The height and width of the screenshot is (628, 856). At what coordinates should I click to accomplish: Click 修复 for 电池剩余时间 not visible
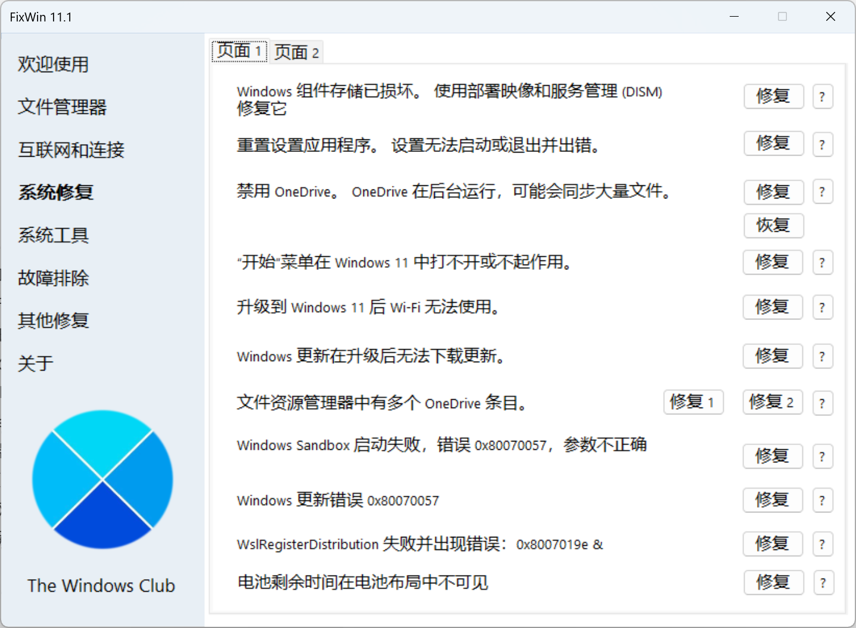coord(774,582)
